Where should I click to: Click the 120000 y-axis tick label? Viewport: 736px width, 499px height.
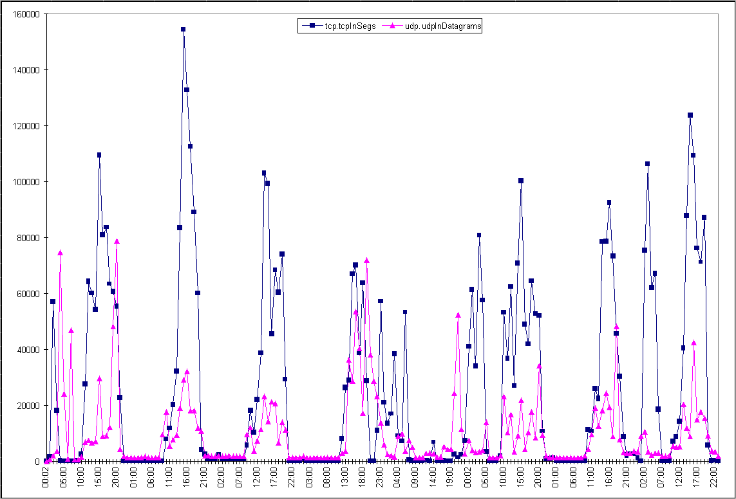[26, 125]
